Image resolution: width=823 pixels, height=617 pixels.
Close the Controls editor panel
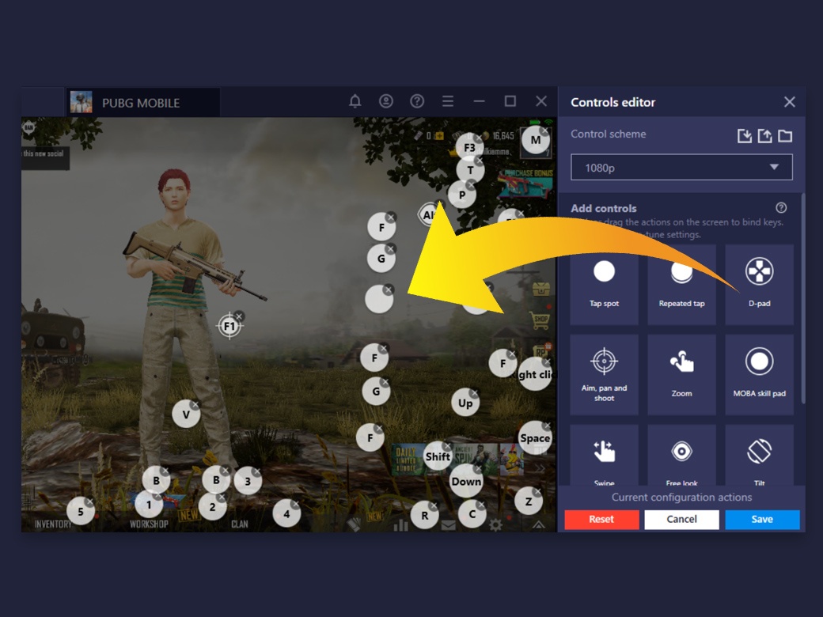[x=790, y=102]
